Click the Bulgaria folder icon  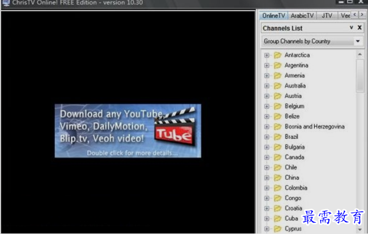point(277,147)
